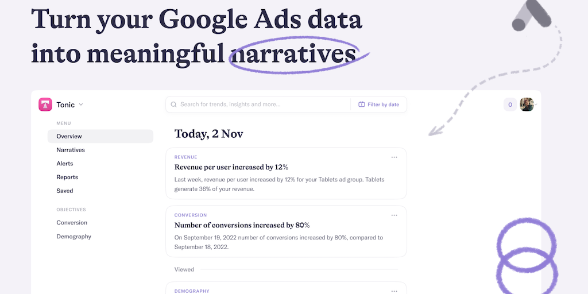Click the pink Tonic logo icon
This screenshot has height=294, width=588.
(x=45, y=105)
